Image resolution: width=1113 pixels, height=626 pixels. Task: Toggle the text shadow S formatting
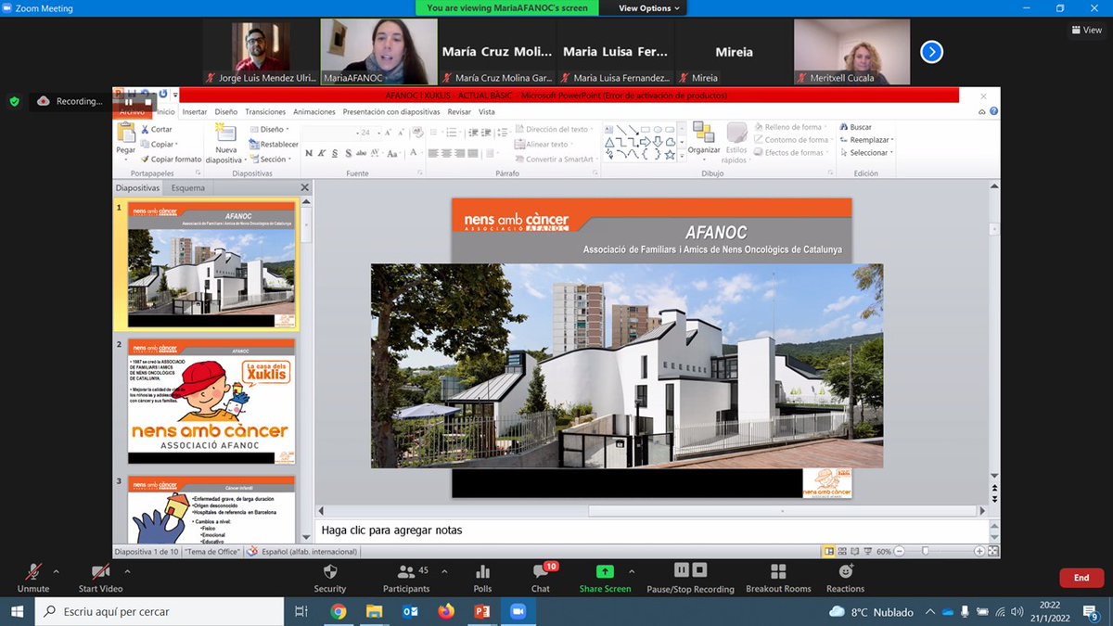pos(348,154)
